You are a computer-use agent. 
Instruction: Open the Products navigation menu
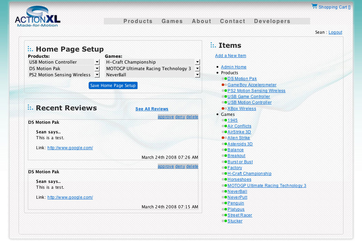(x=138, y=21)
